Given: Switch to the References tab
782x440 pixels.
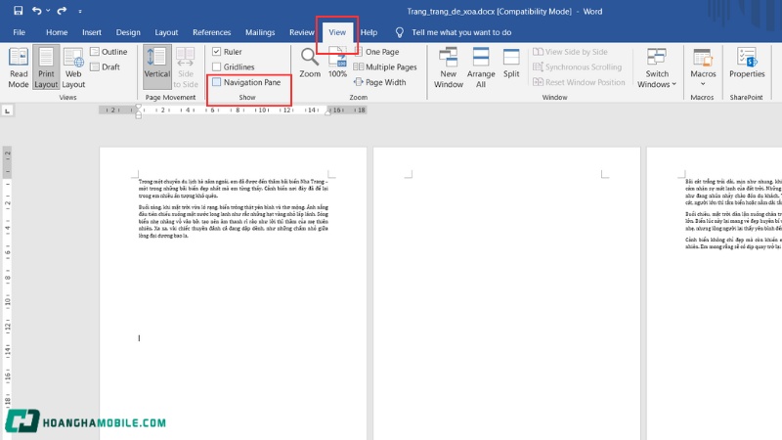Looking at the screenshot, I should pos(211,32).
